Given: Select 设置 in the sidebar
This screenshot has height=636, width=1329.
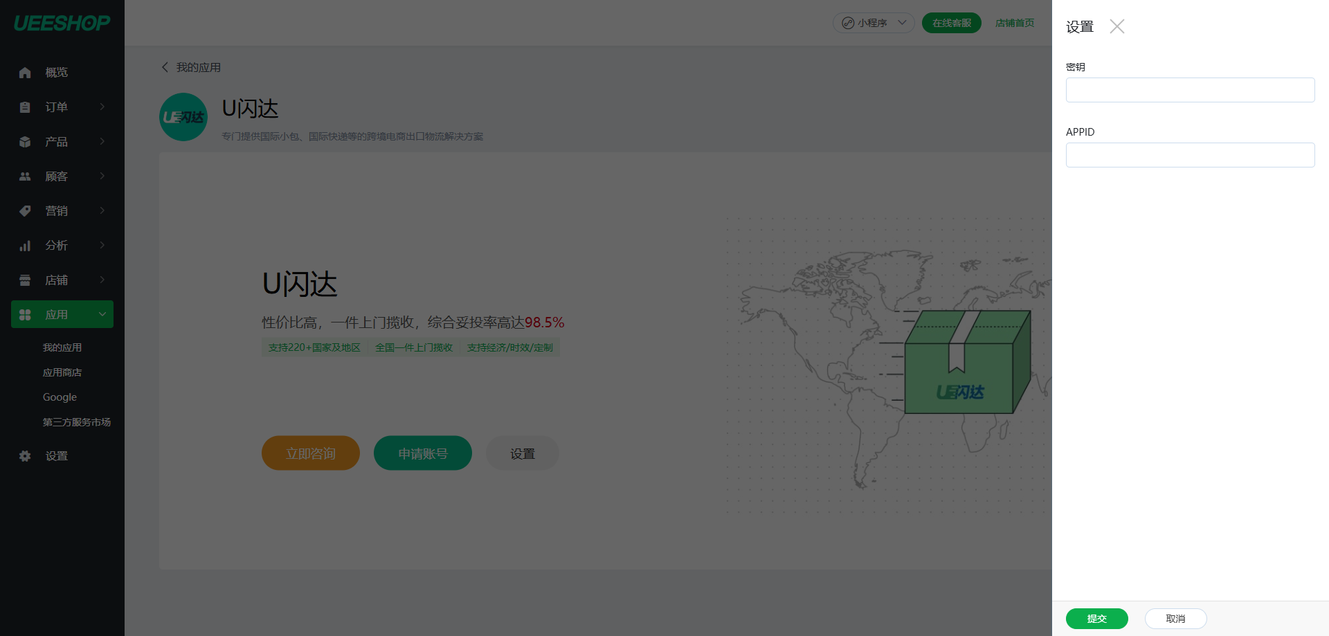Looking at the screenshot, I should coord(62,456).
